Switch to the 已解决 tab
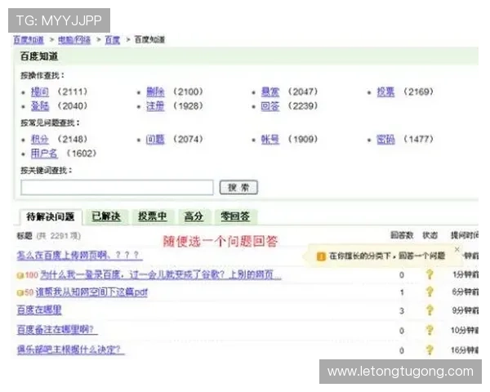Screen dimensions: 490x392 point(106,216)
